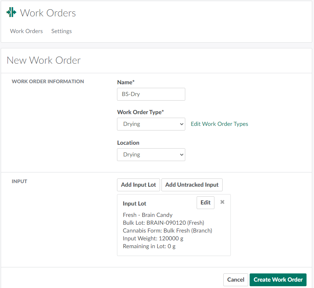Focus the Name field containing BS-Dry
This screenshot has height=288, width=314.
pos(151,94)
